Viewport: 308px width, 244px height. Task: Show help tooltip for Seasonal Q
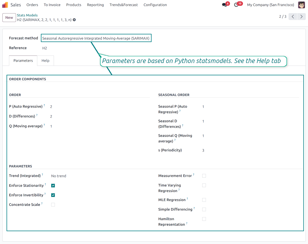pyautogui.click(x=175, y=140)
